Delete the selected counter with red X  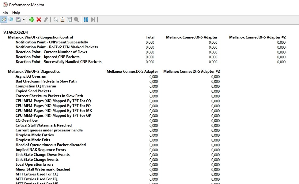[39, 20]
